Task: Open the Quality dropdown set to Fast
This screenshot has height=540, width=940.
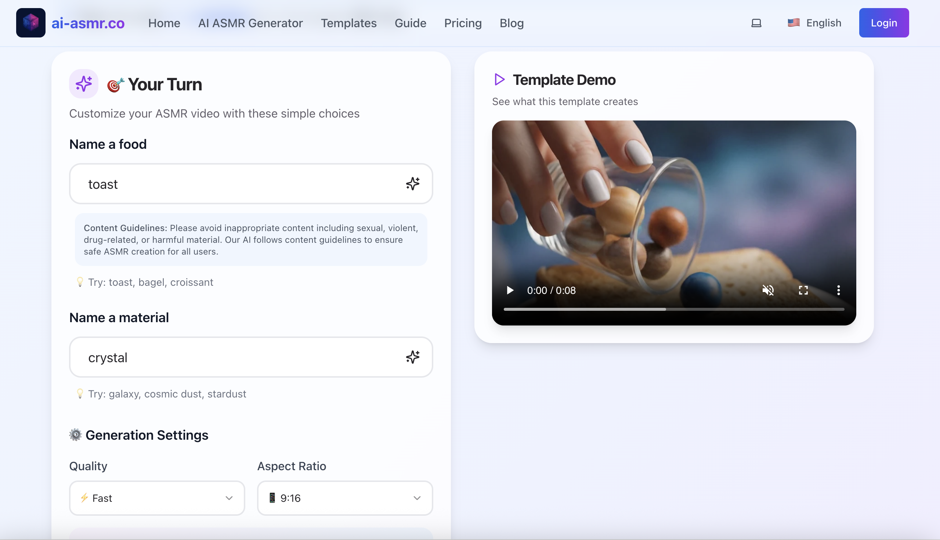Action: pos(157,498)
